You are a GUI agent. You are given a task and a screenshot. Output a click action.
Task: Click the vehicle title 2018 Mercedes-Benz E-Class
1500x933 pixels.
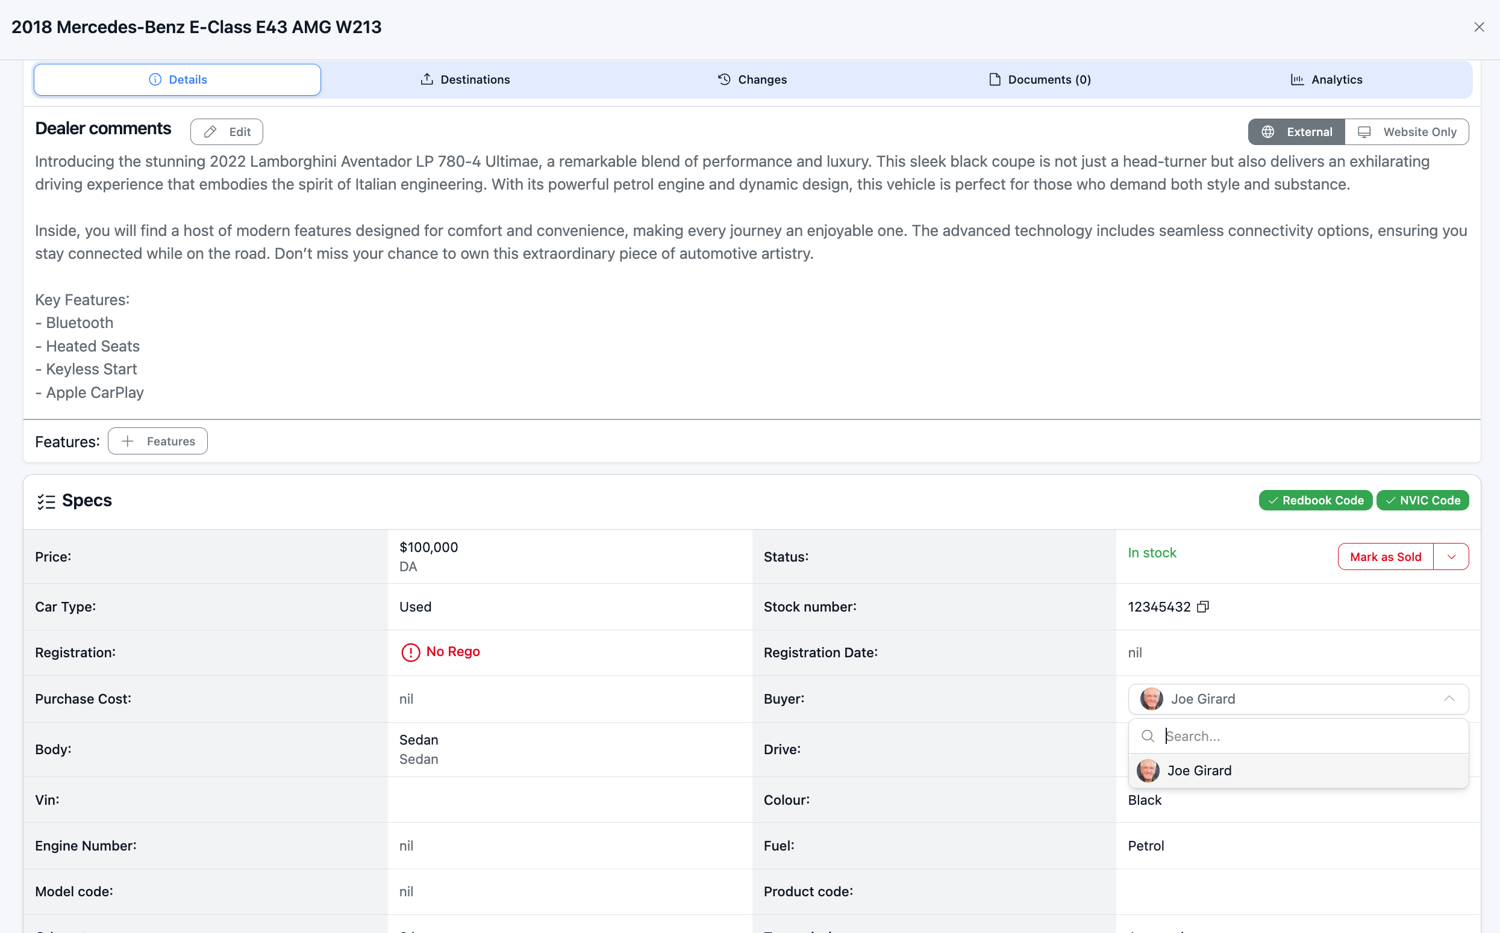click(x=196, y=27)
